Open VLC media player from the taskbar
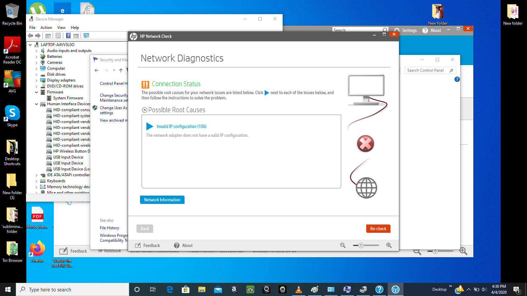The width and height of the screenshot is (527, 296). tap(299, 289)
